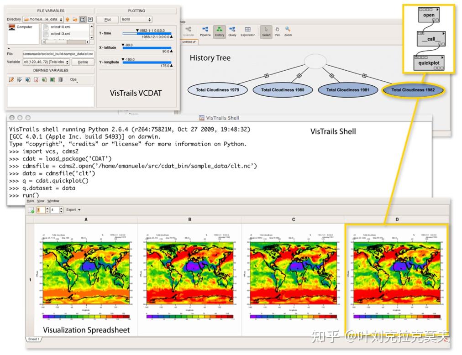This screenshot has height=355, width=462.
Task: Open the Directory path dropdown
Action: (43, 20)
